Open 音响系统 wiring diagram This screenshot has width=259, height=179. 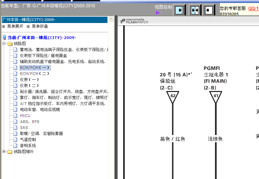click(x=28, y=146)
